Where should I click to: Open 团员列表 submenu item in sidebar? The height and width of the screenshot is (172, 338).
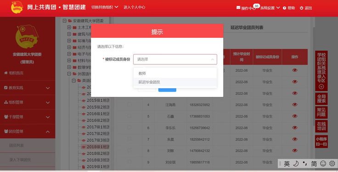[28, 145]
